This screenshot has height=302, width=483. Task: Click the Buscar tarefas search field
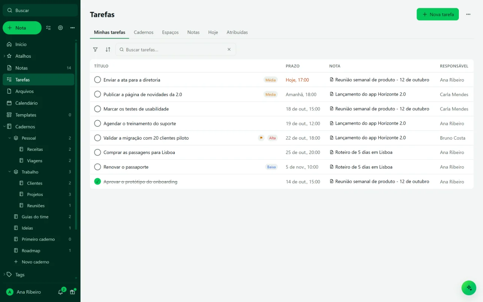click(175, 49)
